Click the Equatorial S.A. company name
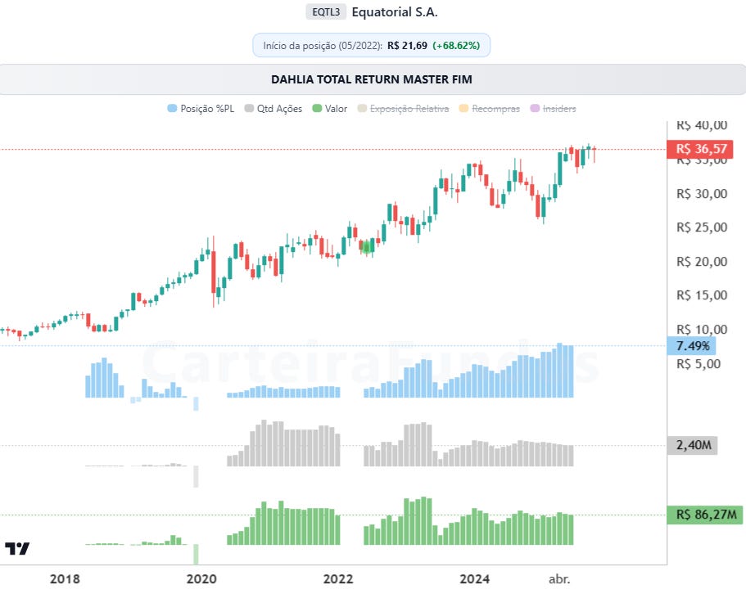 click(x=395, y=12)
